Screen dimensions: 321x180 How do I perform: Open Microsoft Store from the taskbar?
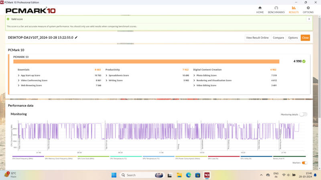click(x=197, y=175)
